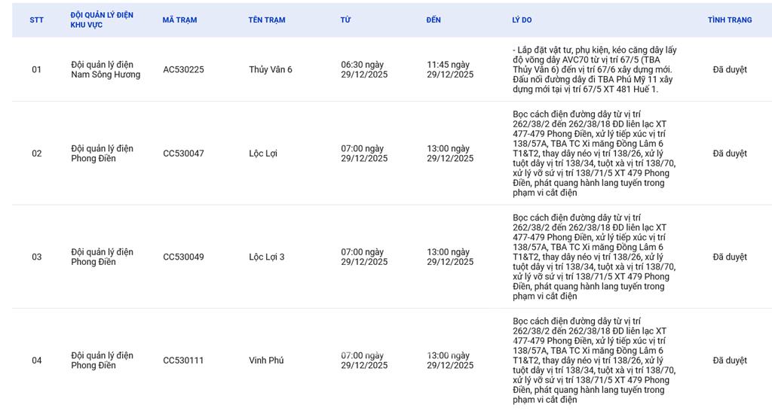Click the 06:30 start time cell
The image size is (772, 411).
pyautogui.click(x=364, y=70)
